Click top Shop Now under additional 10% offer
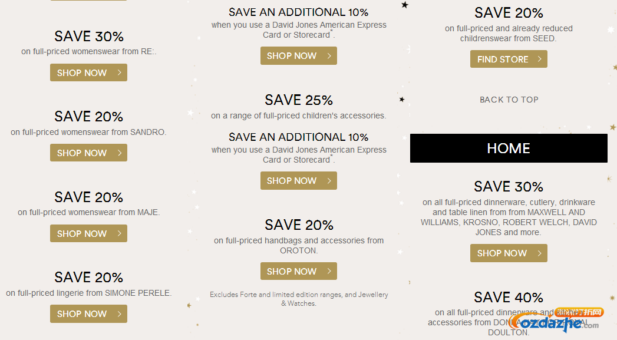 point(299,55)
